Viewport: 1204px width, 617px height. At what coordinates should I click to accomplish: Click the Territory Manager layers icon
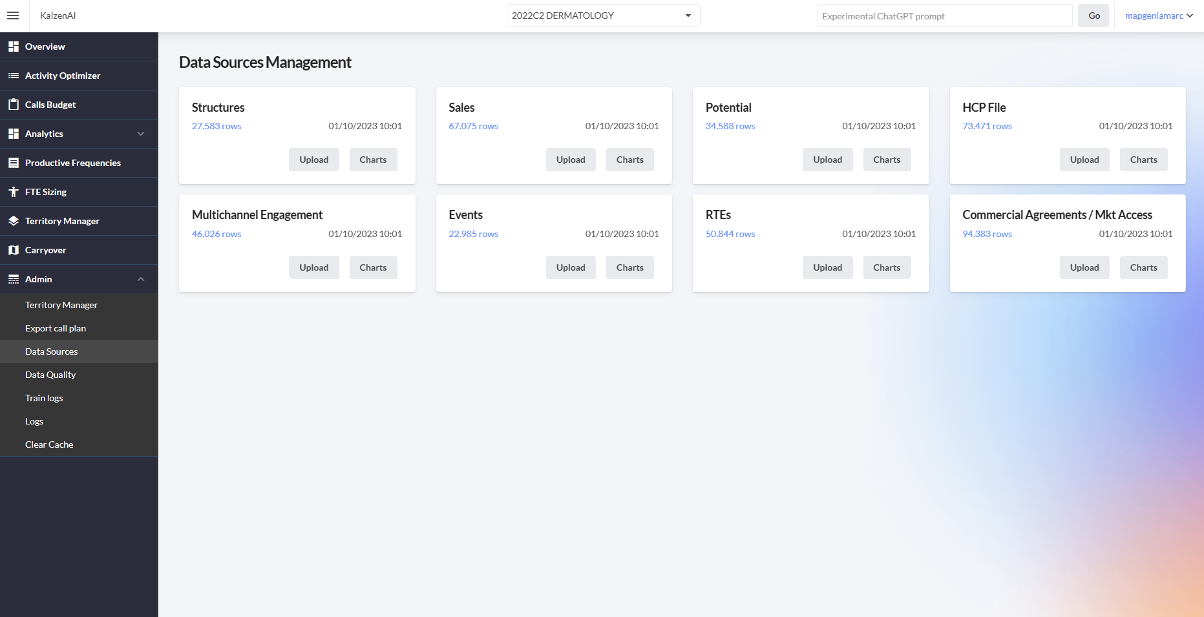coord(14,221)
